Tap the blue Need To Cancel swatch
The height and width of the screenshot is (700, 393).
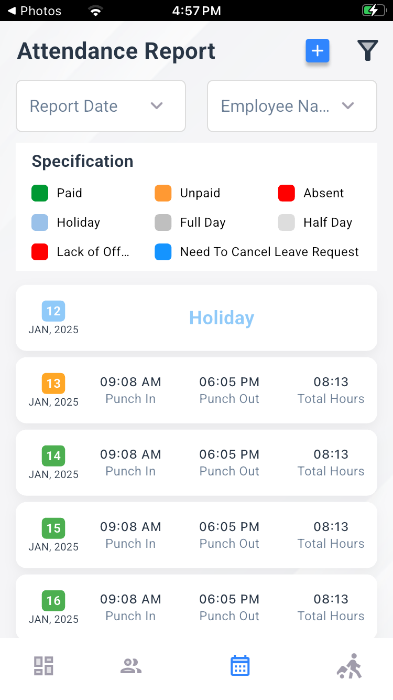click(163, 252)
